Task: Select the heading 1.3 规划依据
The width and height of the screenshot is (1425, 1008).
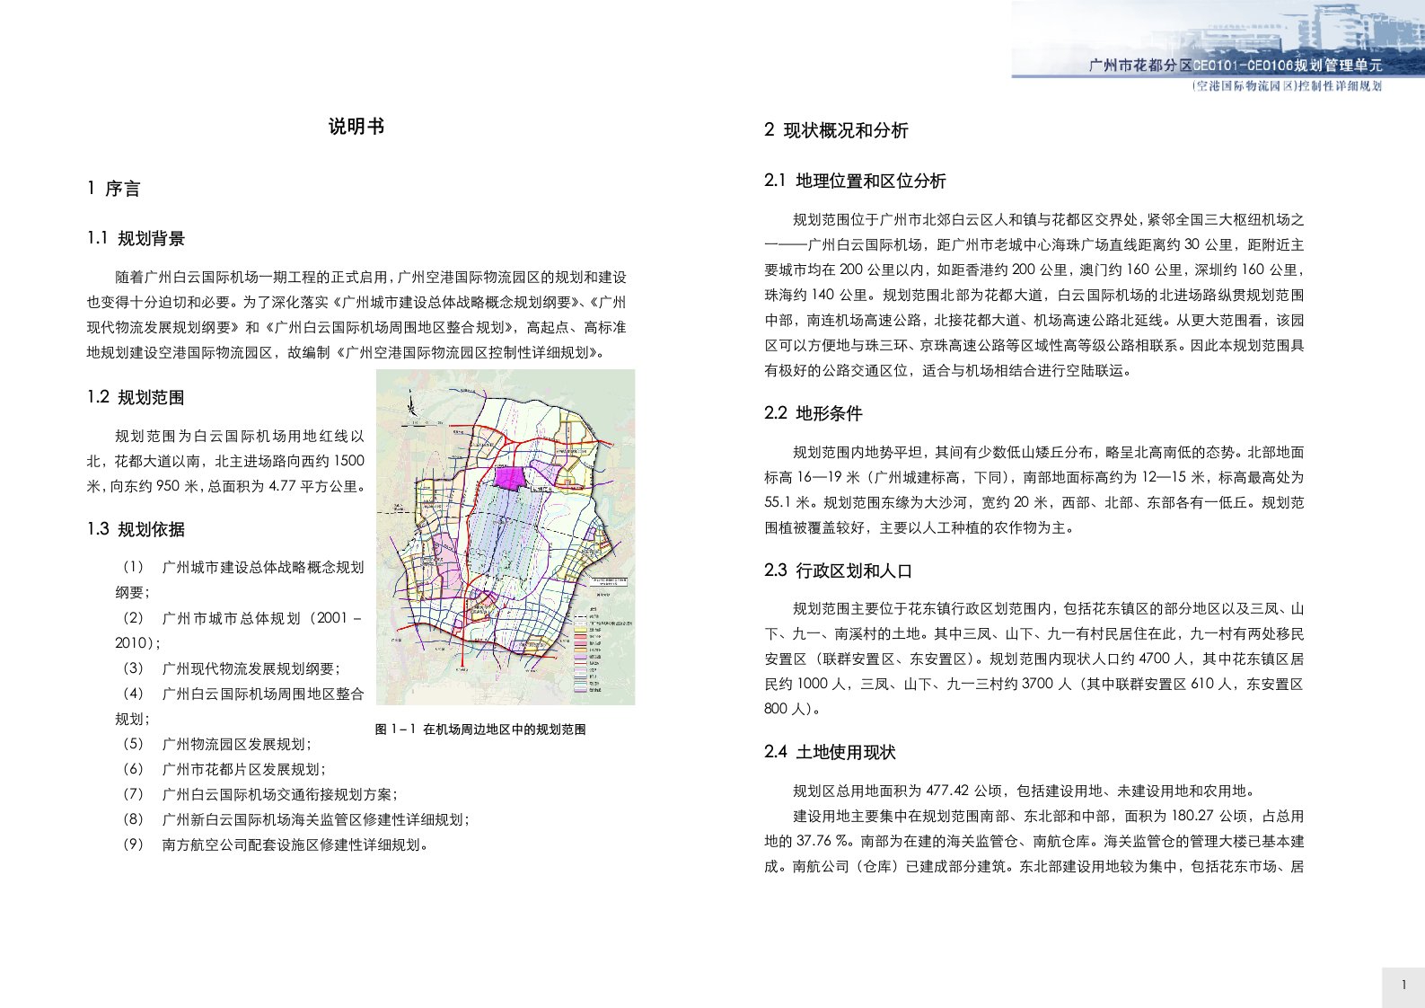Action: coord(136,529)
